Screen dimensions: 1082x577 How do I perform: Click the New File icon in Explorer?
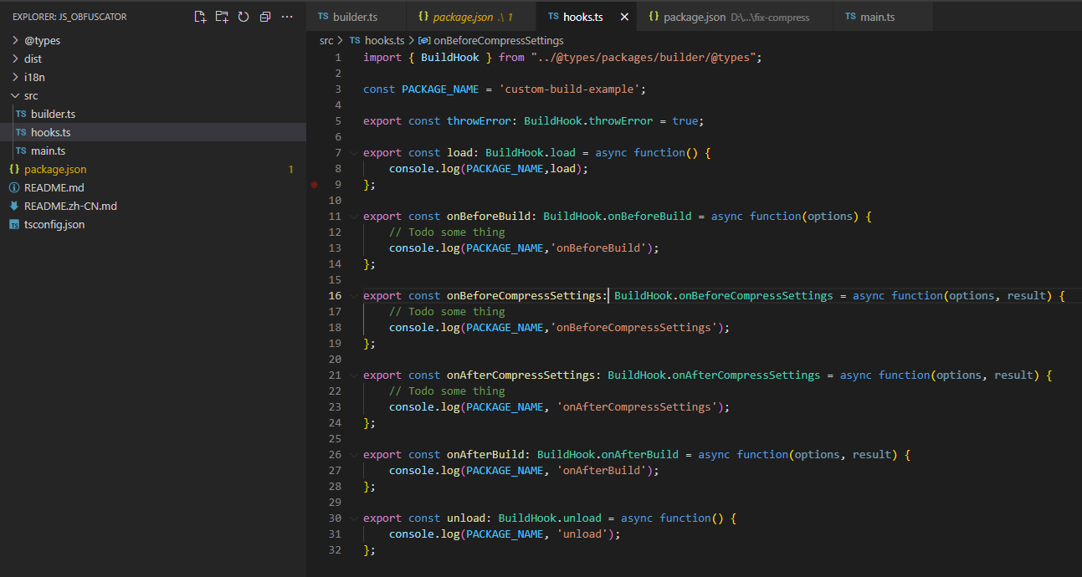[x=200, y=17]
